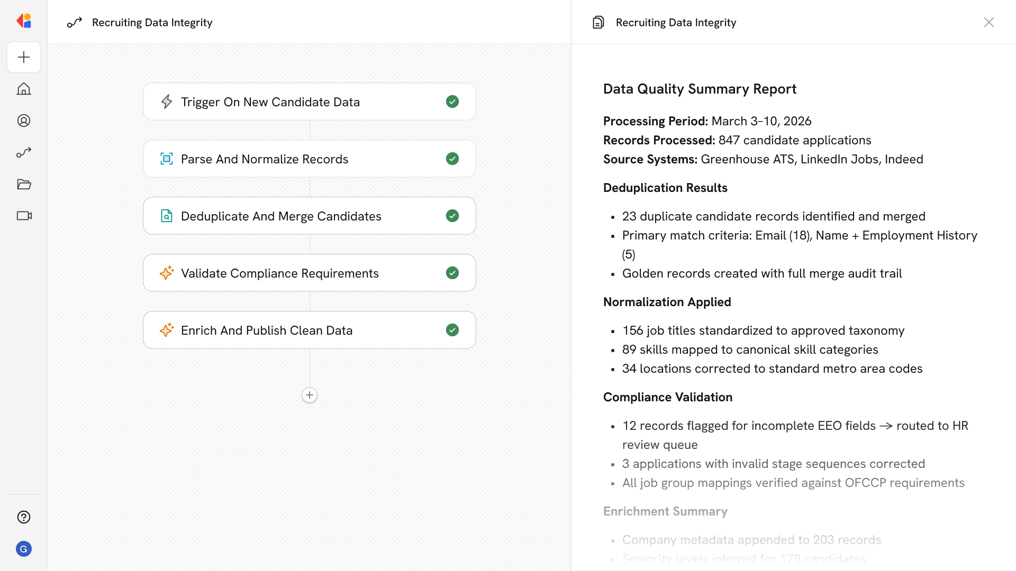Click the Recruiting Data Integrity workflow title
This screenshot has height=571, width=1016.
tap(152, 22)
